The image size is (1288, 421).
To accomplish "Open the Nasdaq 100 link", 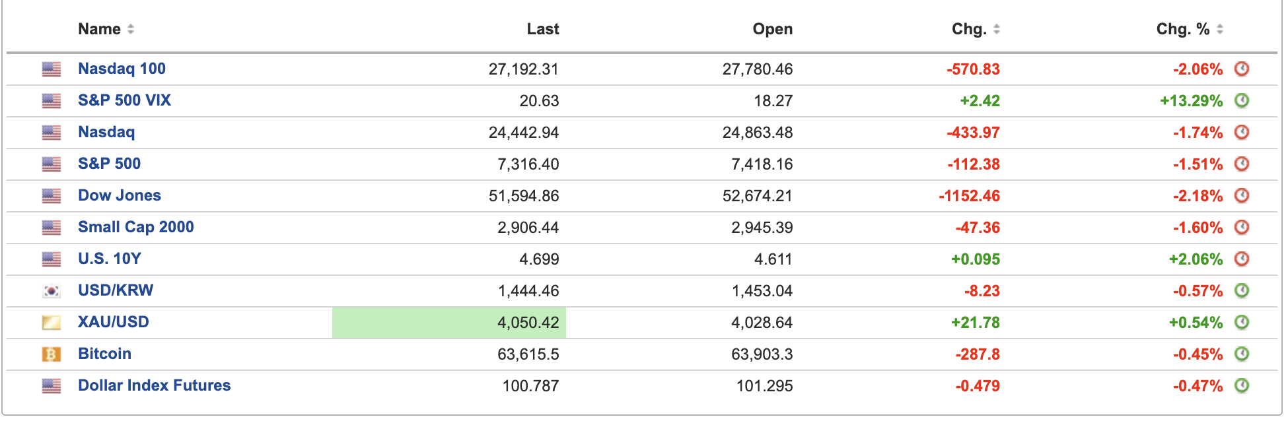I will (x=122, y=69).
